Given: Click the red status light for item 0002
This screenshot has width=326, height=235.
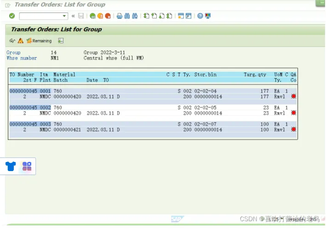Looking at the screenshot, I should click(x=293, y=113).
